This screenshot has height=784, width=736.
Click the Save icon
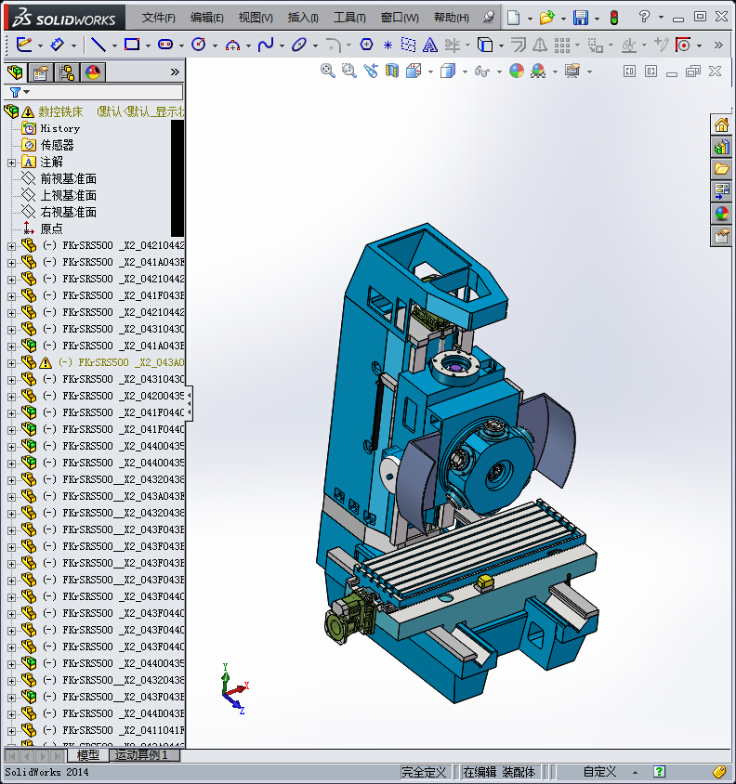pyautogui.click(x=581, y=18)
